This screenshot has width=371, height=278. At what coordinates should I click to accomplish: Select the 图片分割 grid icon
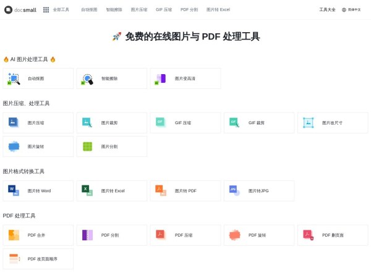tap(87, 146)
